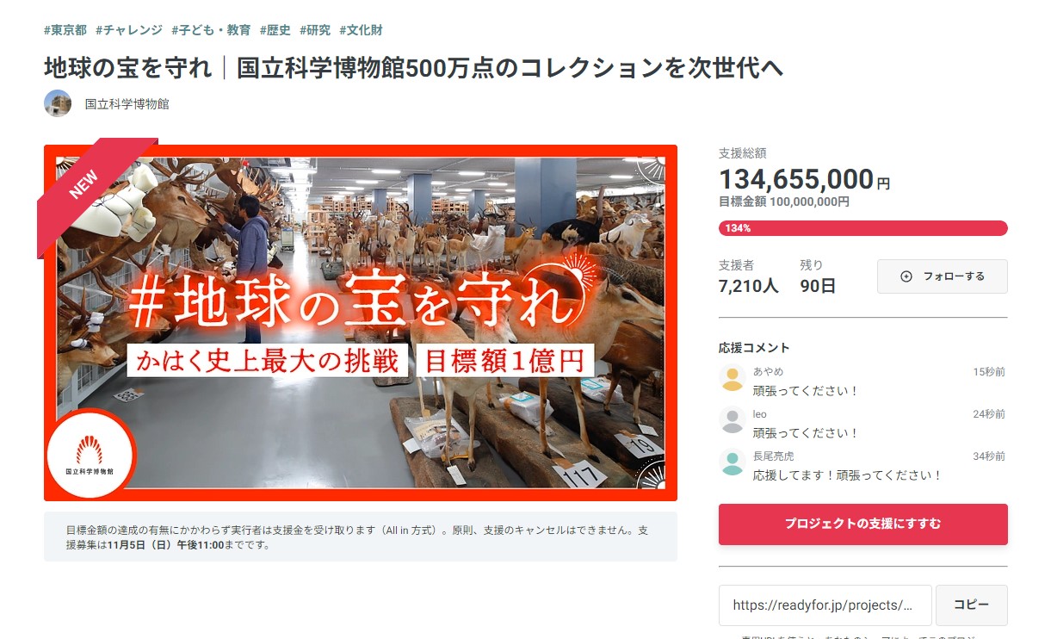Click the plus icon in フォローする button
Screen dimensions: 1051x639
[906, 276]
